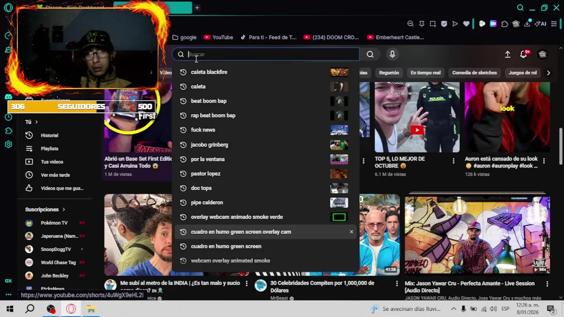The image size is (564, 317).
Task: Click Opera GX taskbar icon
Action: pyautogui.click(x=71, y=309)
